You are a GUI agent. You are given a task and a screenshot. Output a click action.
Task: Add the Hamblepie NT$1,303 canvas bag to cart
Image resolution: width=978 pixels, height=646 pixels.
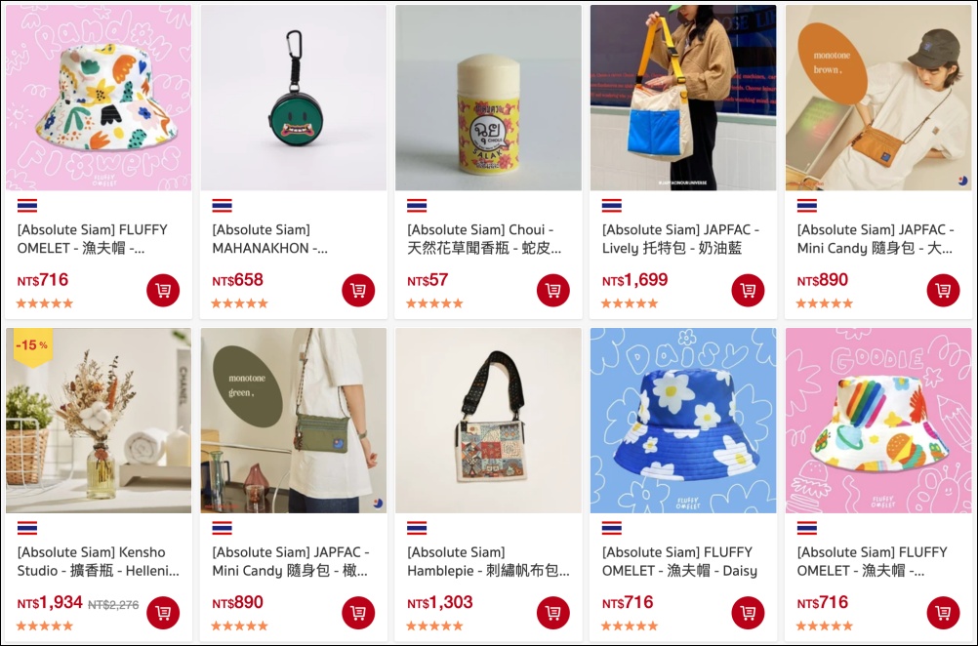click(x=552, y=613)
